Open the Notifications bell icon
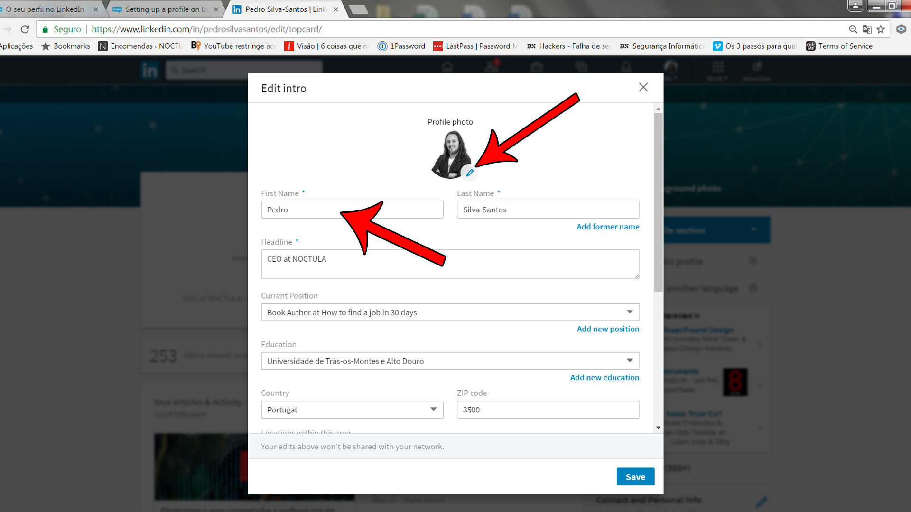 click(x=626, y=67)
